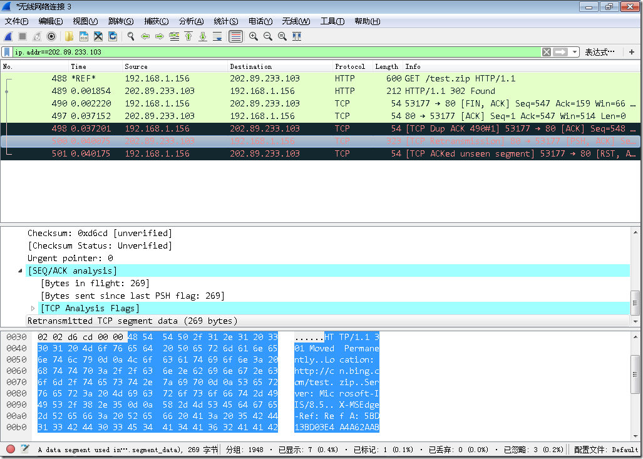Zoom in on packet text
This screenshot has width=643, height=459.
(x=254, y=36)
